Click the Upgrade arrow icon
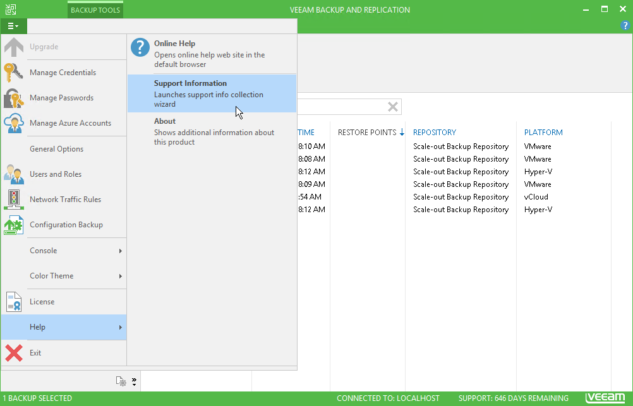633x406 pixels. [x=14, y=47]
